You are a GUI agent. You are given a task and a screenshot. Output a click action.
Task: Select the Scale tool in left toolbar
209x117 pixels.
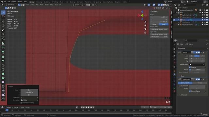[3, 30]
